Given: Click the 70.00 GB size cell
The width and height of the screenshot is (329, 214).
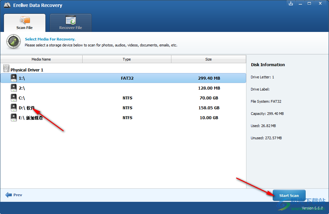Looking at the screenshot, I should click(209, 98).
